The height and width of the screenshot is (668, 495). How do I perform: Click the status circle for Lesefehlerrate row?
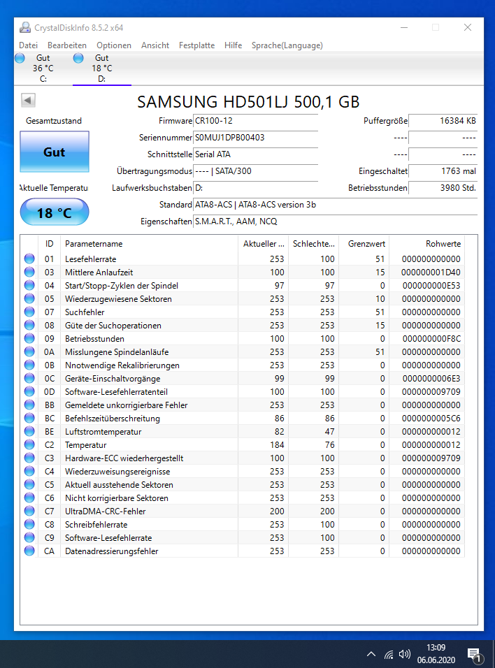[29, 259]
